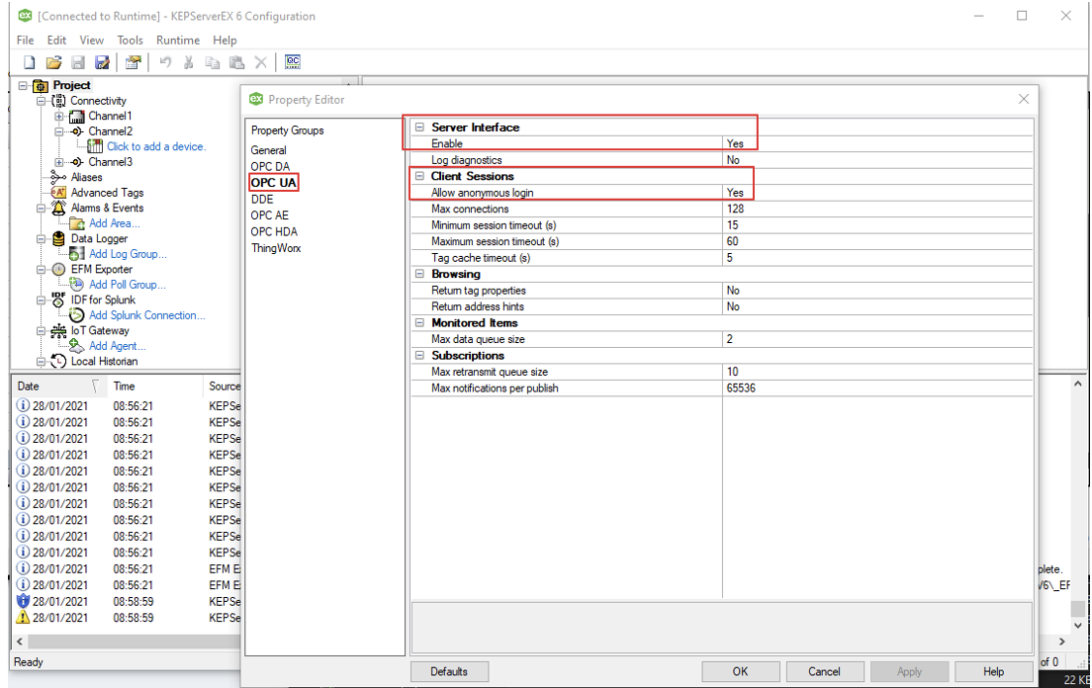Click the Open Project folder icon

(x=53, y=62)
